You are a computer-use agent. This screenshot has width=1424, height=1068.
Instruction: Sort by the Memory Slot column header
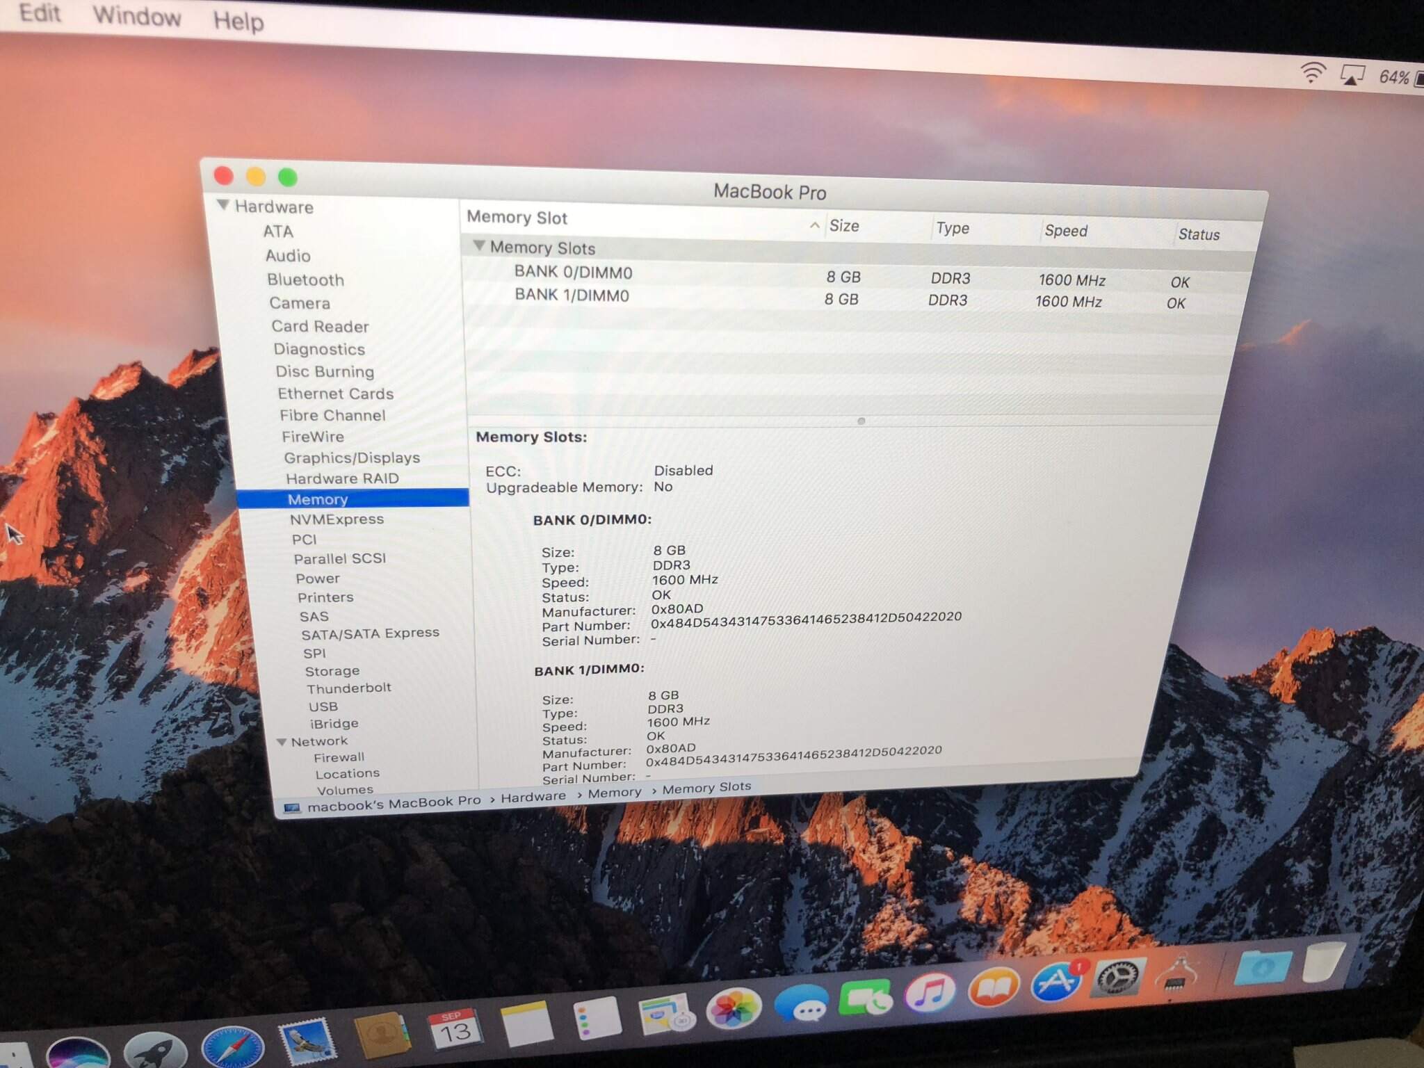point(517,218)
